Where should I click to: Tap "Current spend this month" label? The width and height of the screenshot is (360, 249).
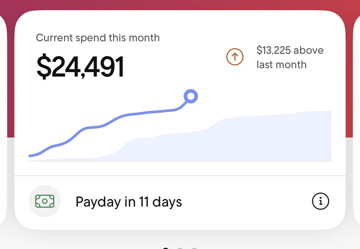point(98,38)
